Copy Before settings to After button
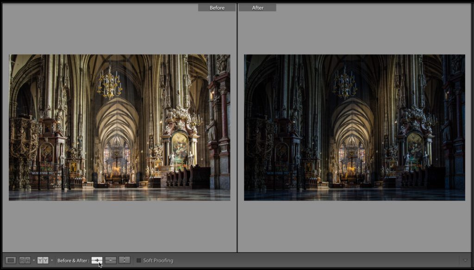This screenshot has width=474, height=270. click(x=97, y=260)
